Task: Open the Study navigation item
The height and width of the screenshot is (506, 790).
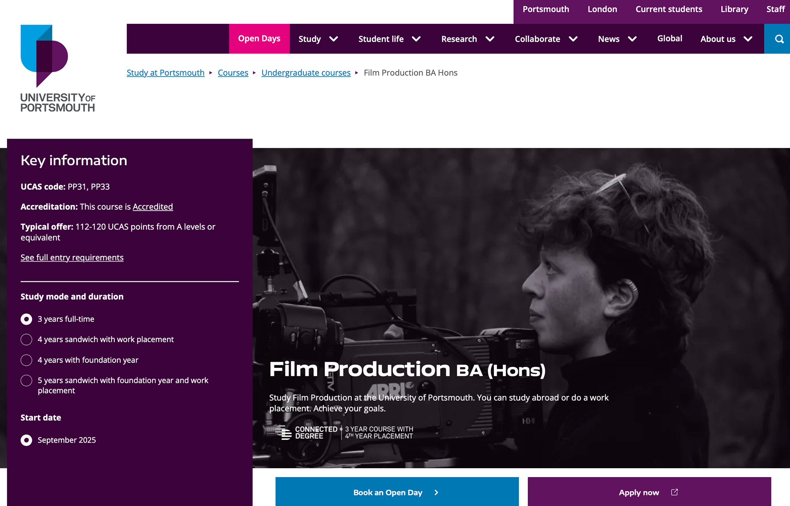Action: (309, 39)
